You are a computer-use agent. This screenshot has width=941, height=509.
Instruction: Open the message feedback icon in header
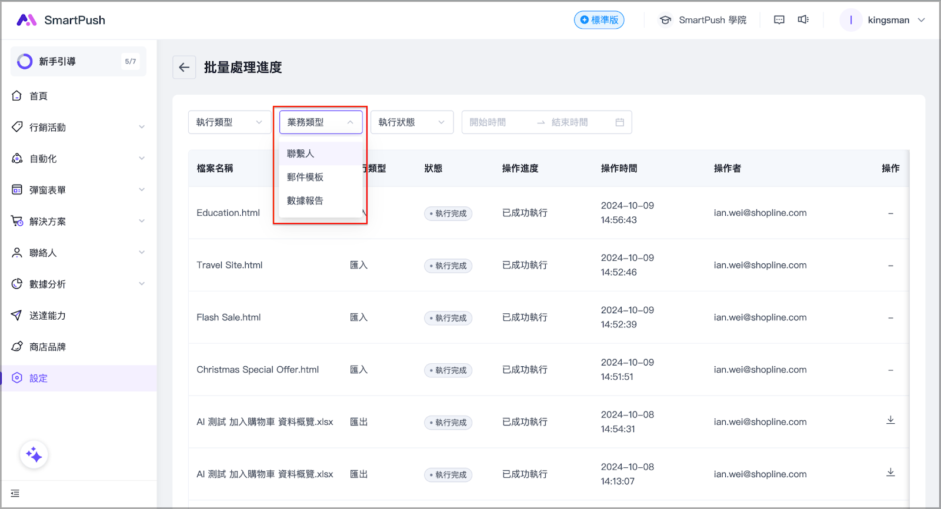tap(779, 20)
